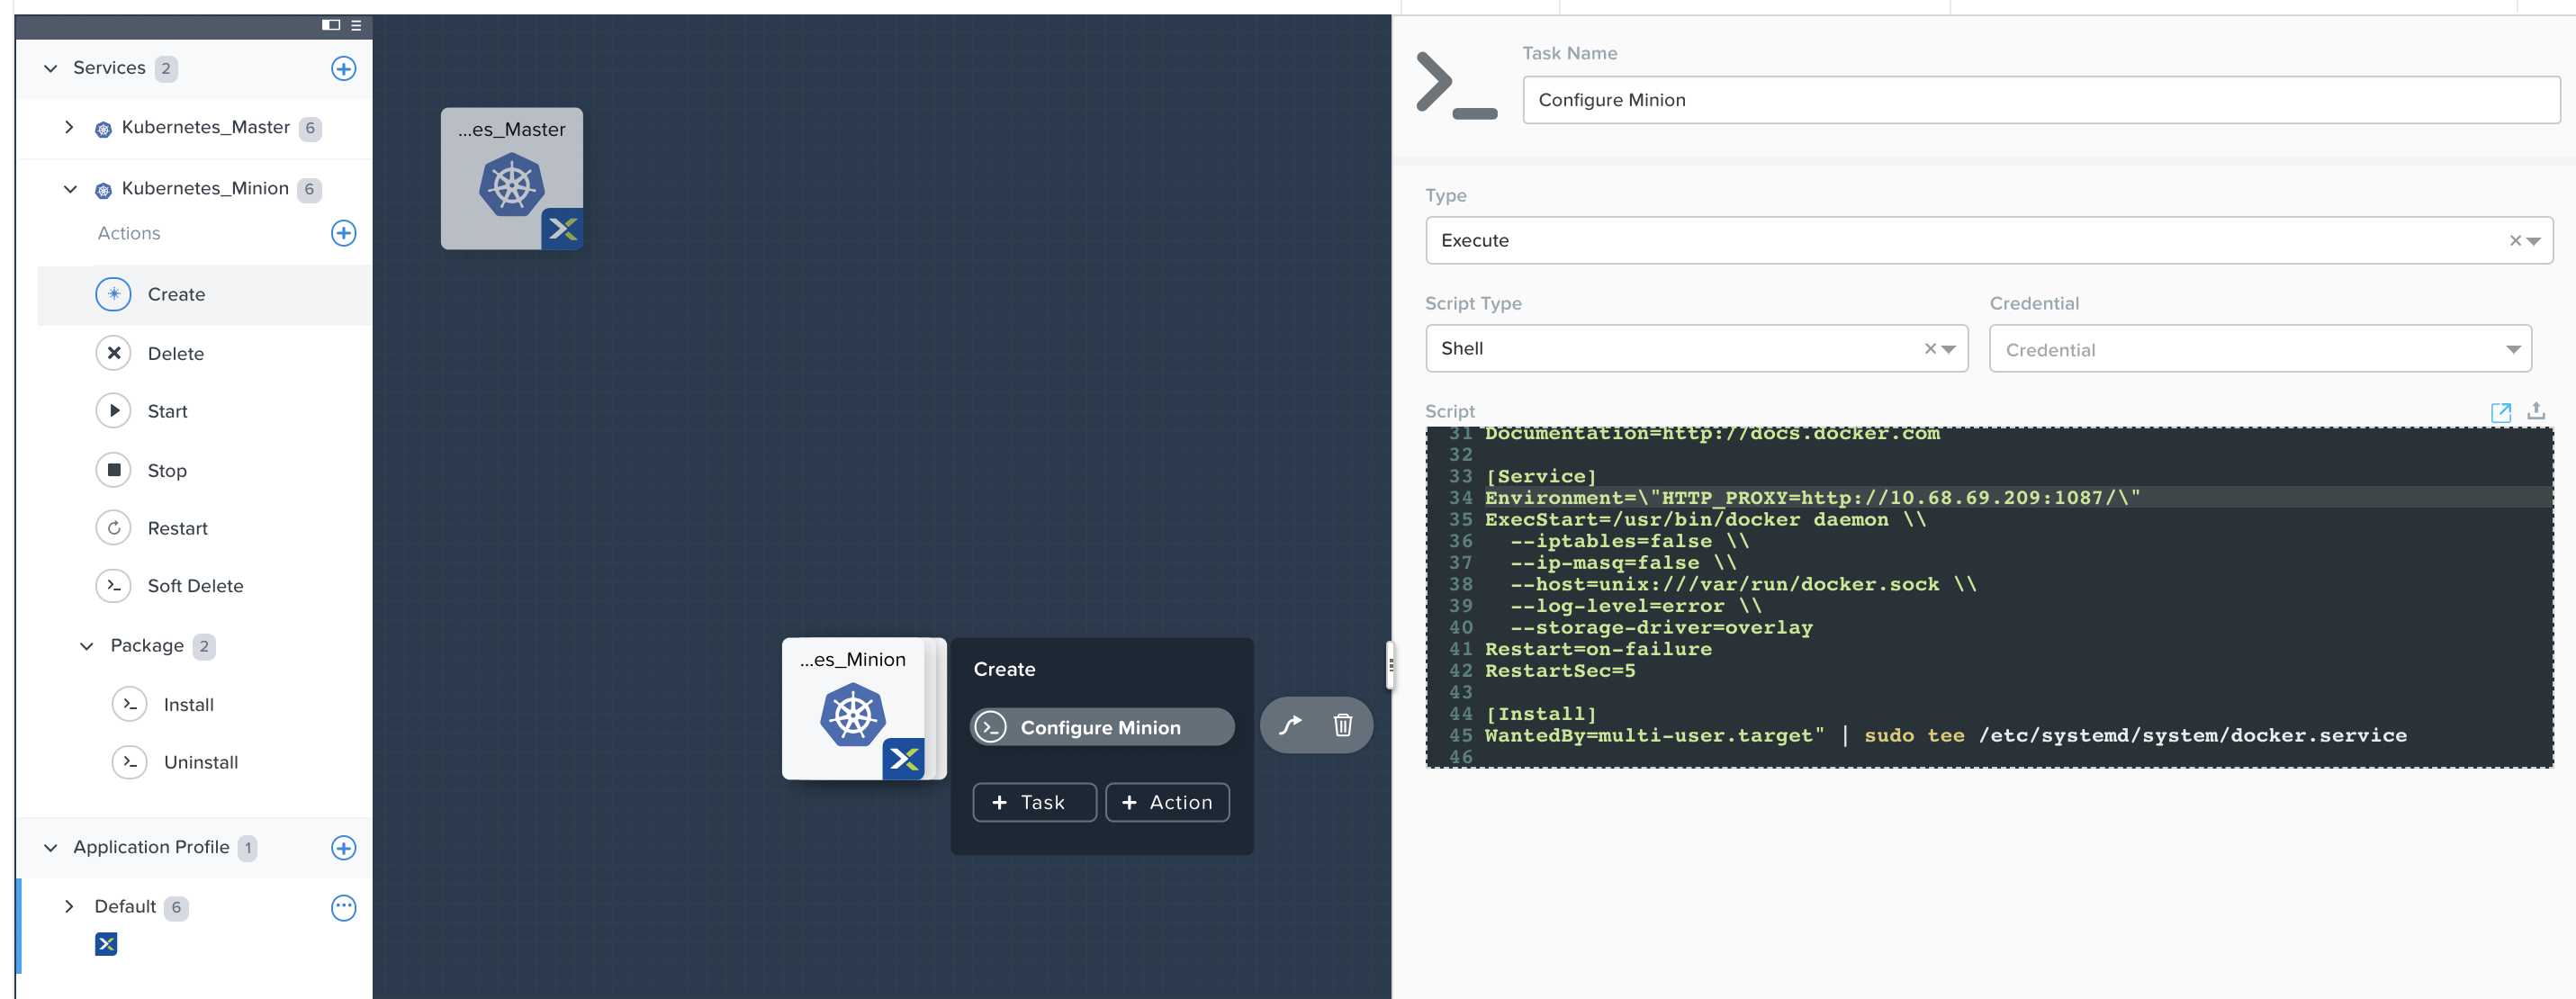Click the Nutanix badge on Master node
This screenshot has width=2576, height=999.
(562, 229)
